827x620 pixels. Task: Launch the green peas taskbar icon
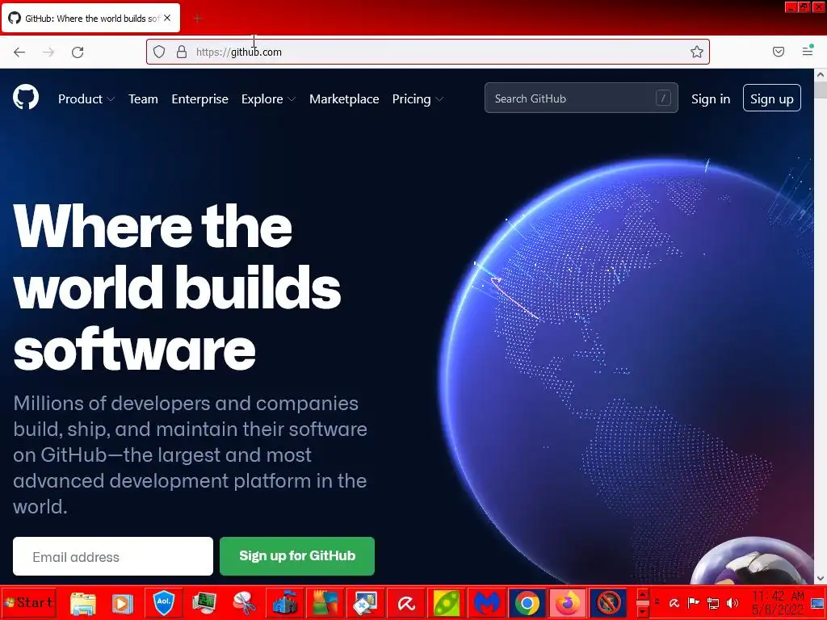tap(446, 602)
